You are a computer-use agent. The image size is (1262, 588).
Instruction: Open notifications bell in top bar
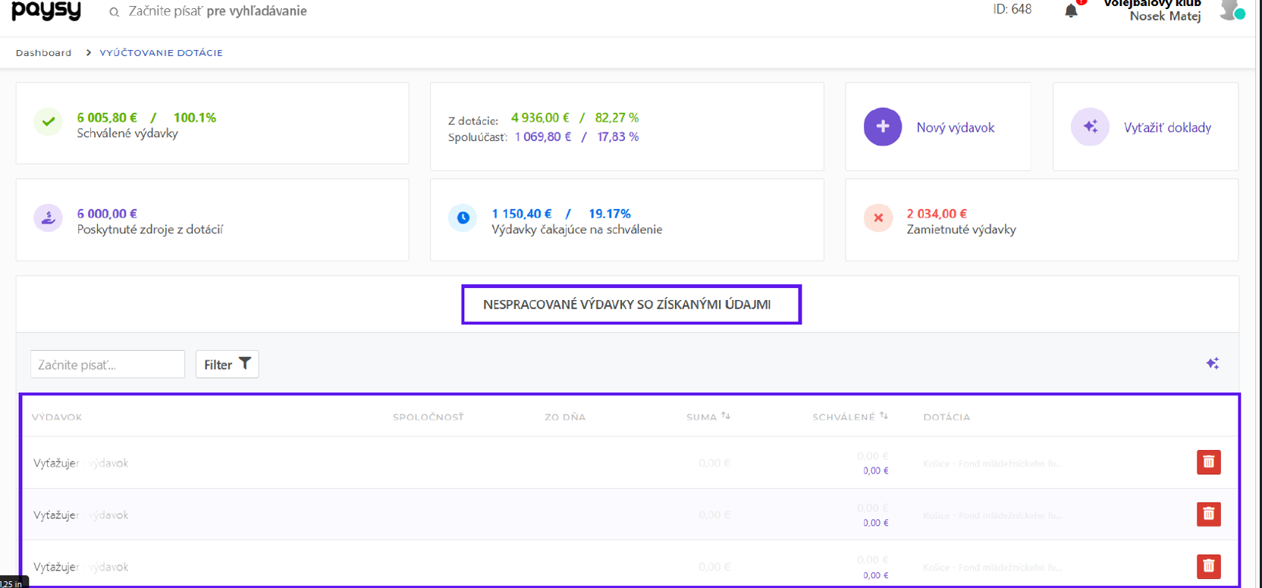(1071, 11)
